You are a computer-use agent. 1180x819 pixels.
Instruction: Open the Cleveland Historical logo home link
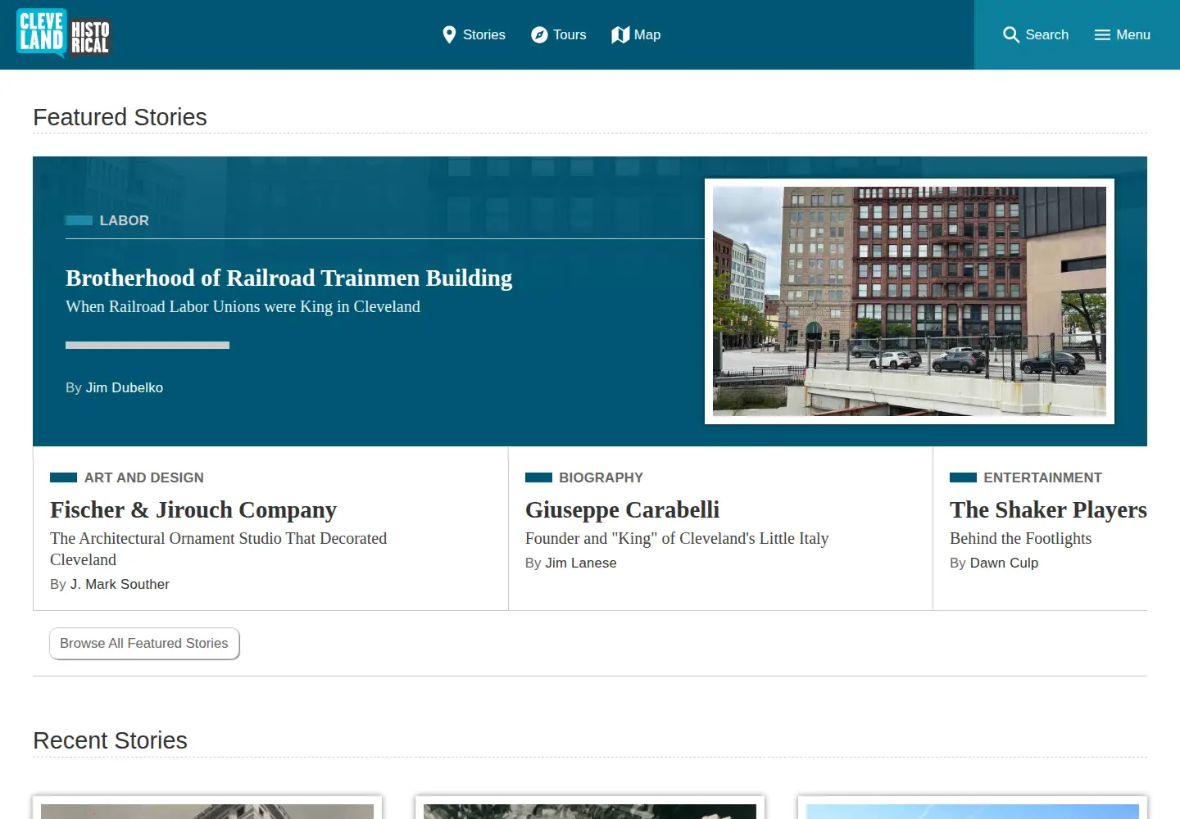[x=64, y=34]
